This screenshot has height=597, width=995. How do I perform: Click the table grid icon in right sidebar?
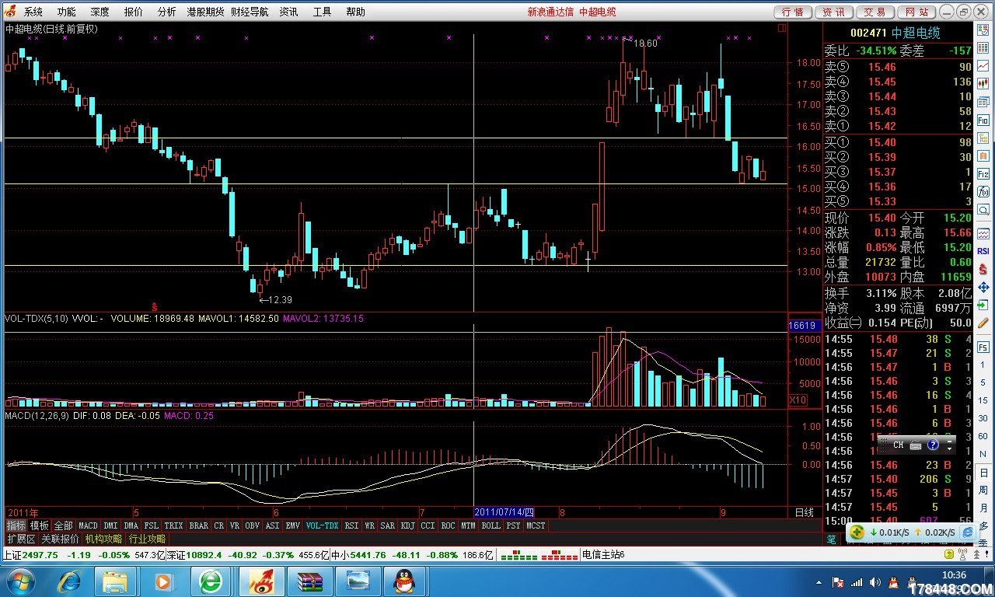point(983,47)
